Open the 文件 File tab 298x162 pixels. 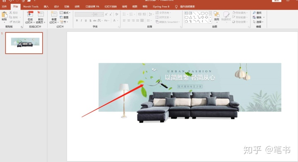[x=4, y=7]
